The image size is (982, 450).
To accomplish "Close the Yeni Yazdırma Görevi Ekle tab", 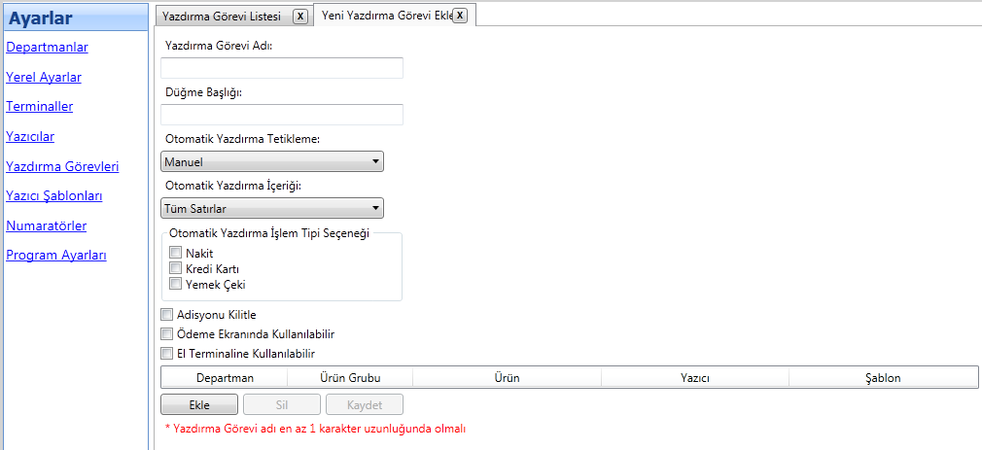I will (460, 16).
